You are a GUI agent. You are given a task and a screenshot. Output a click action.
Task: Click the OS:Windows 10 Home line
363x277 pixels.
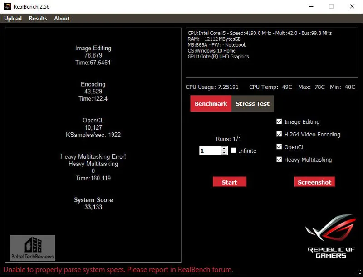[x=211, y=51]
